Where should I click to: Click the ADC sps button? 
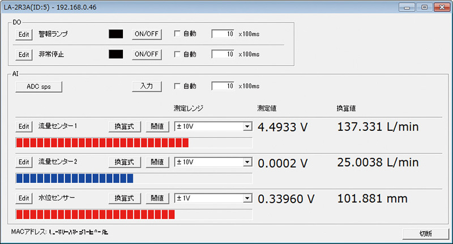pos(39,86)
